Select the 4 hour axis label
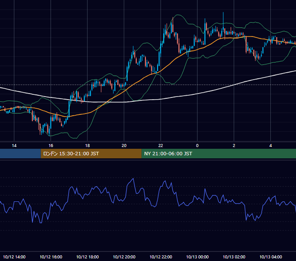This screenshot has width=296, height=261. click(x=270, y=146)
